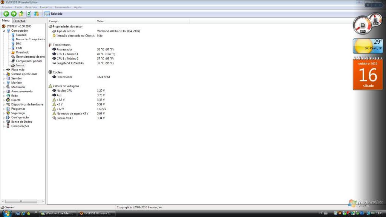Open the Relatório menu

[31, 7]
